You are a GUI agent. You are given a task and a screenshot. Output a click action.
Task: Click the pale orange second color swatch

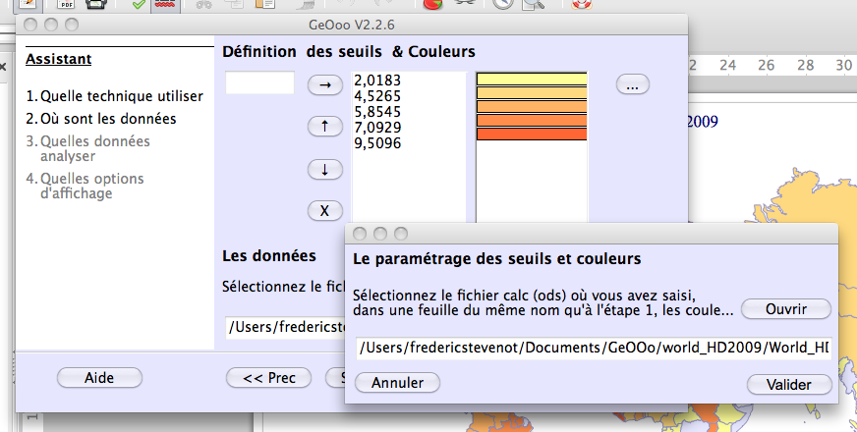click(532, 93)
